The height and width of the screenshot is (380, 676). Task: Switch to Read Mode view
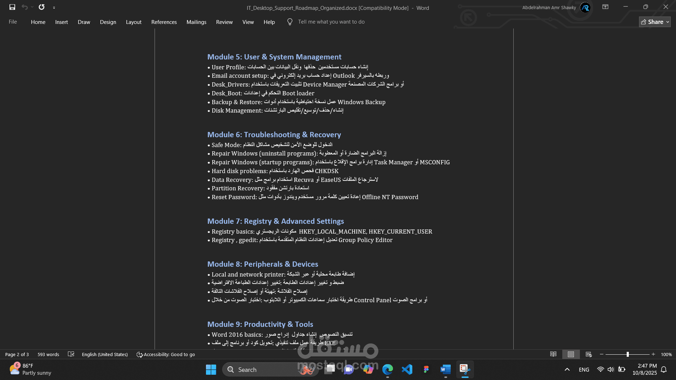click(x=553, y=354)
